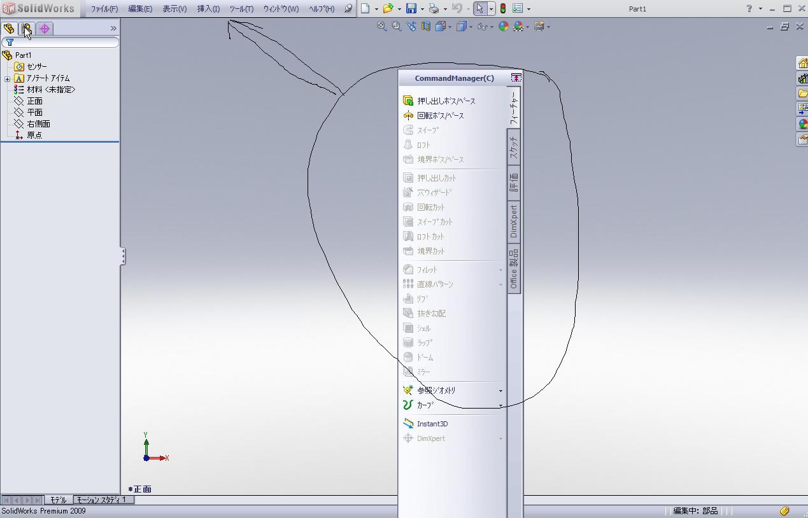This screenshot has height=518, width=808.
Task: Open the Appearances color ball tab in task pane
Action: [802, 124]
